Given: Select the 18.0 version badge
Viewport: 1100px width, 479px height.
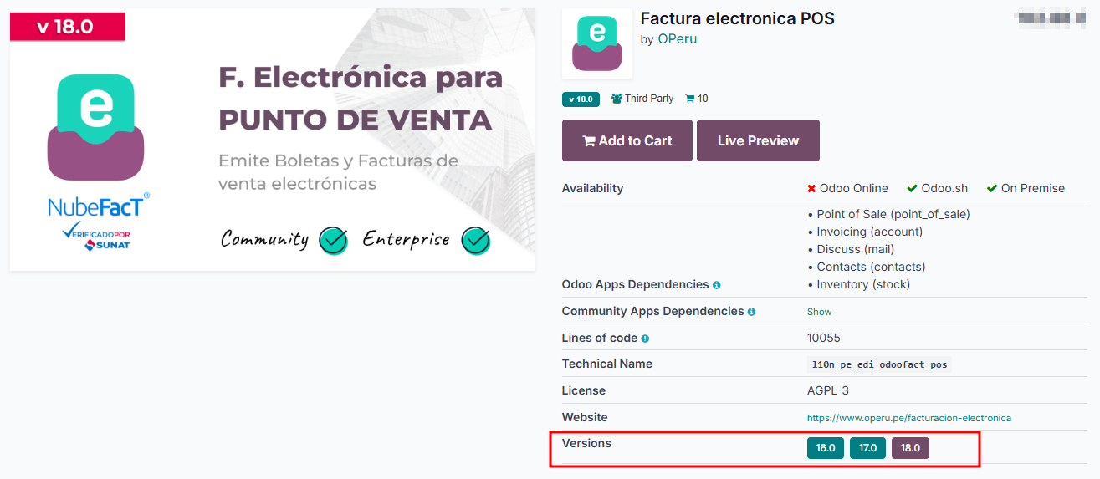Looking at the screenshot, I should point(910,448).
